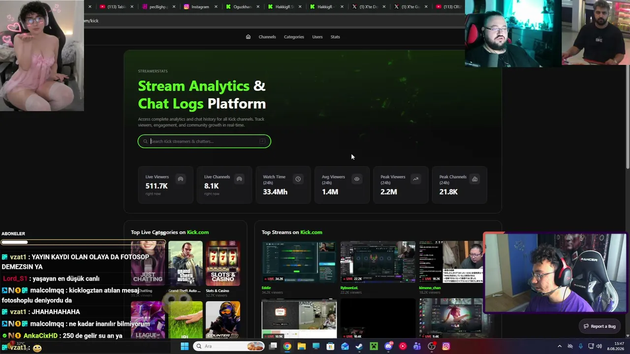Open Instagram app from the taskbar
630x354 pixels.
pos(446,346)
